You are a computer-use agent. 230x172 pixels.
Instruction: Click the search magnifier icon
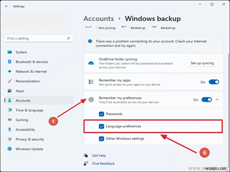tap(68, 38)
